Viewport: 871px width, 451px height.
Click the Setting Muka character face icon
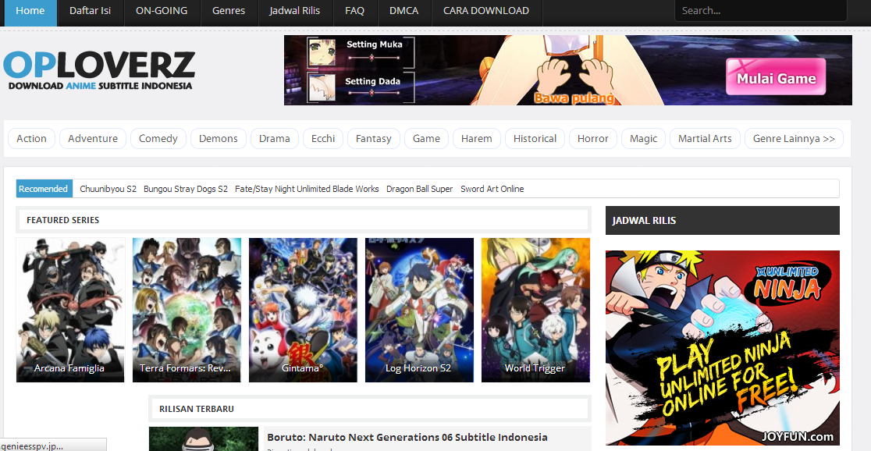click(322, 52)
